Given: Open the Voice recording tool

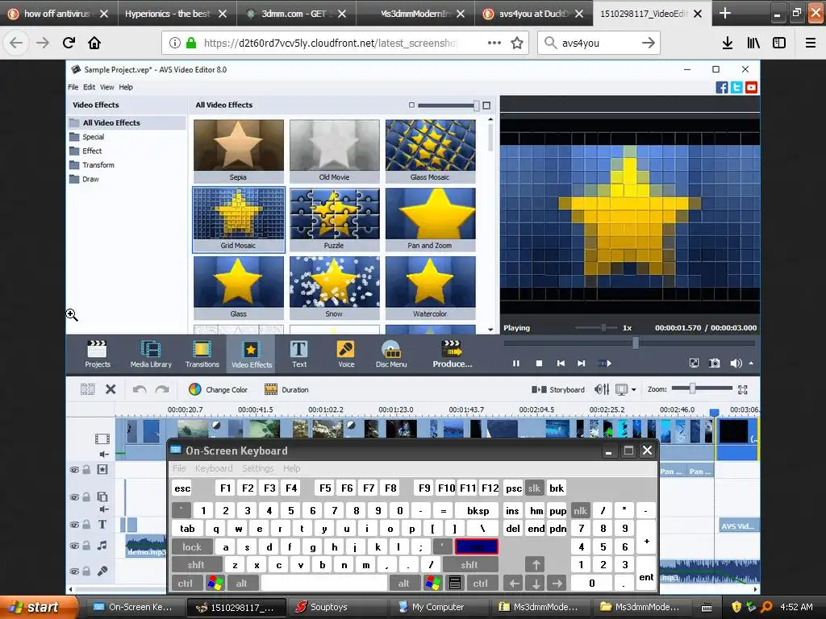Looking at the screenshot, I should tap(345, 354).
